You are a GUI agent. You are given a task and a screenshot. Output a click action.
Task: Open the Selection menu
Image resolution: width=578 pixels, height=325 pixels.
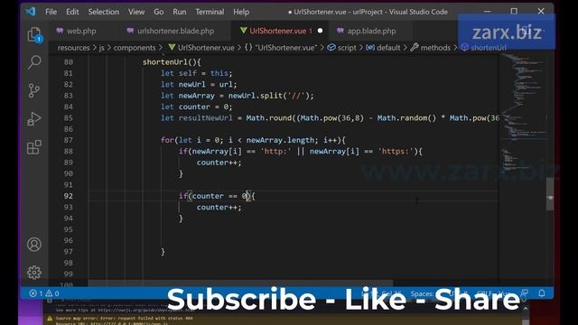pos(104,12)
